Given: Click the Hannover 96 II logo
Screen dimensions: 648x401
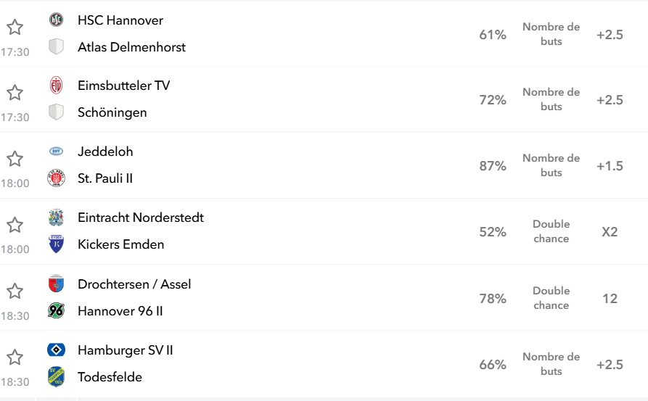Looking at the screenshot, I should (56, 310).
